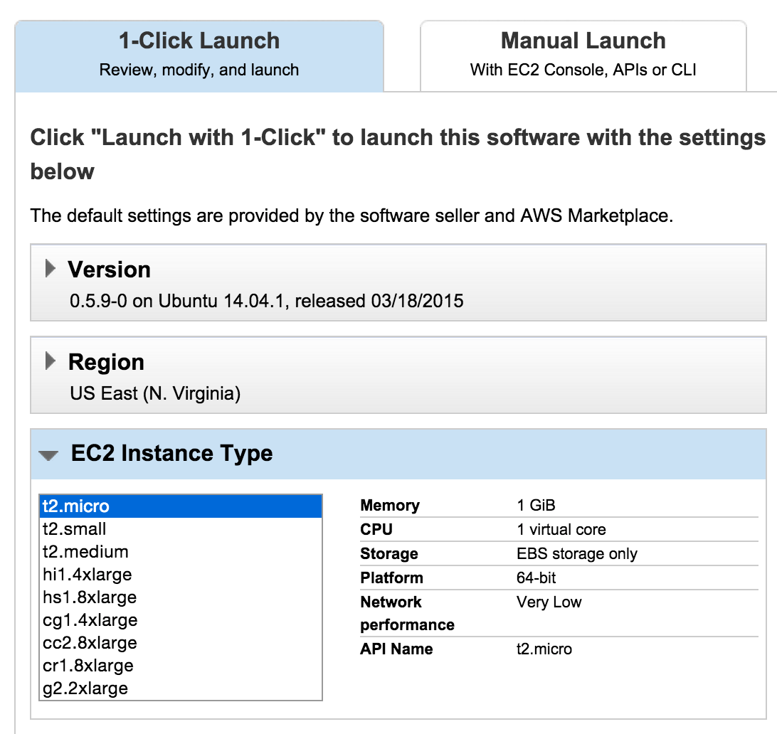Click the Storage row label
The image size is (777, 734).
(x=389, y=554)
